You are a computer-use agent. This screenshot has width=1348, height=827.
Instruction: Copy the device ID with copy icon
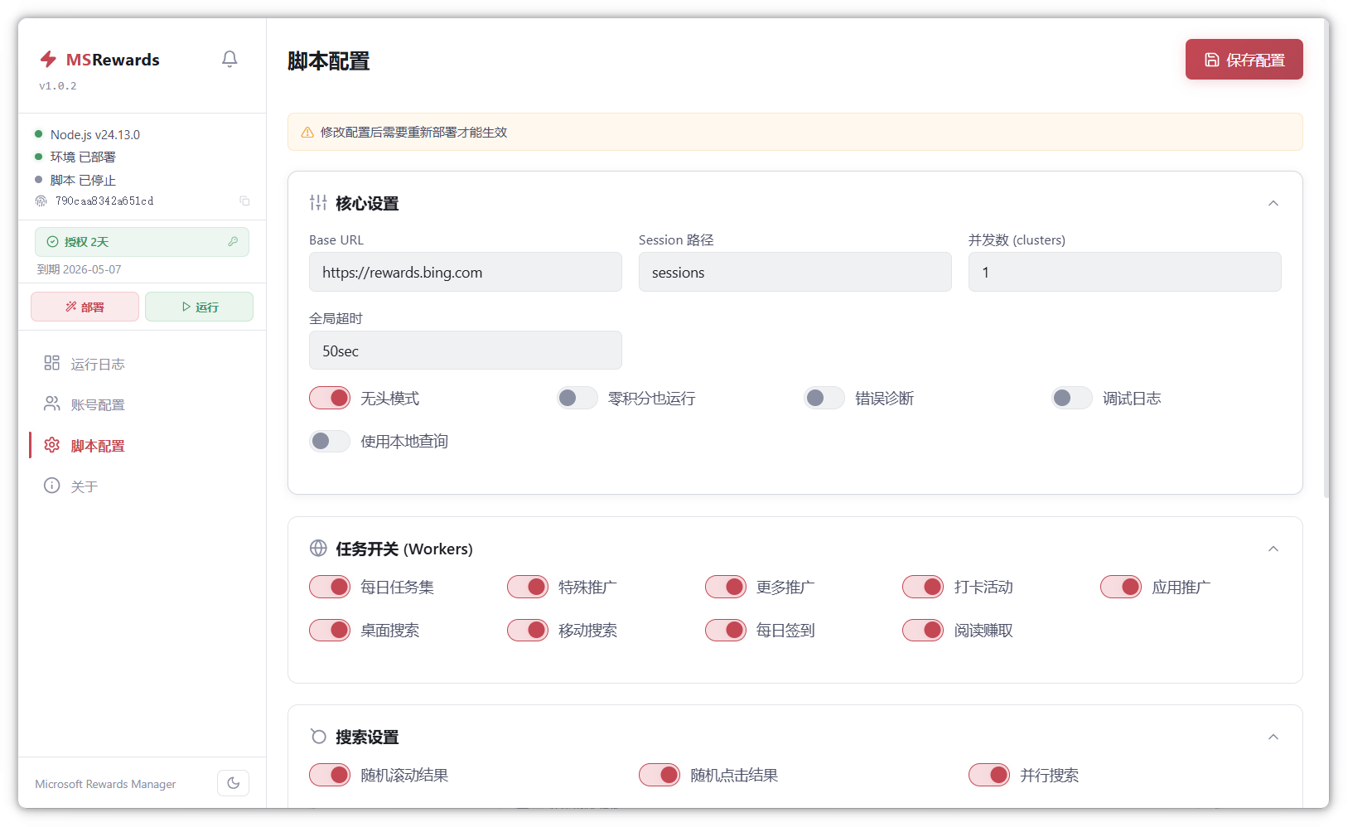point(244,201)
